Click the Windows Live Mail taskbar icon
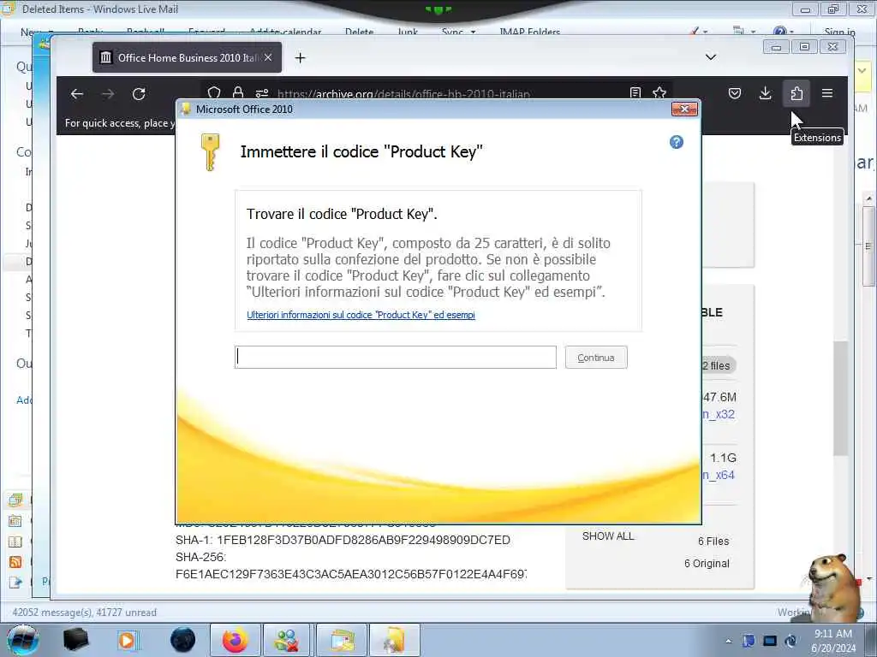Viewport: 877px width, 657px height. click(x=342, y=640)
